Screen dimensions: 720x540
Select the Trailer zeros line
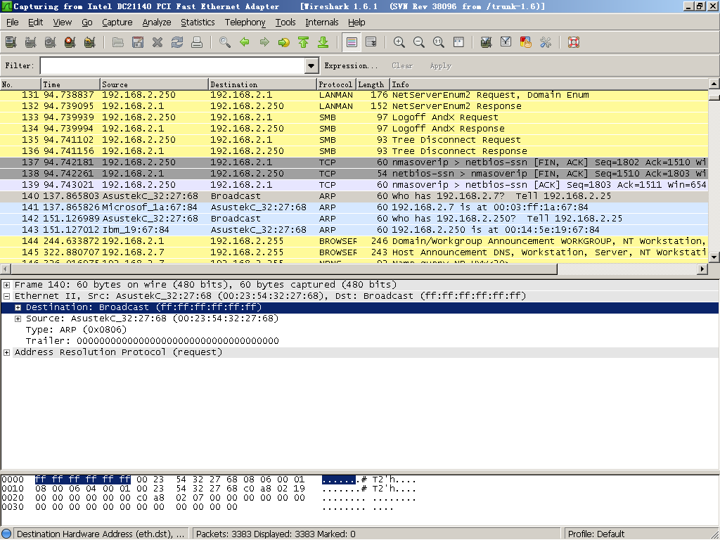point(152,341)
